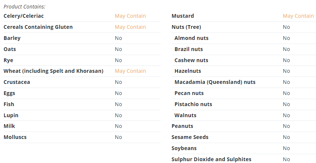Image resolution: width=316 pixels, height=163 pixels.
Task: Select May Contain next to Celery/Celeriac
Action: point(130,16)
